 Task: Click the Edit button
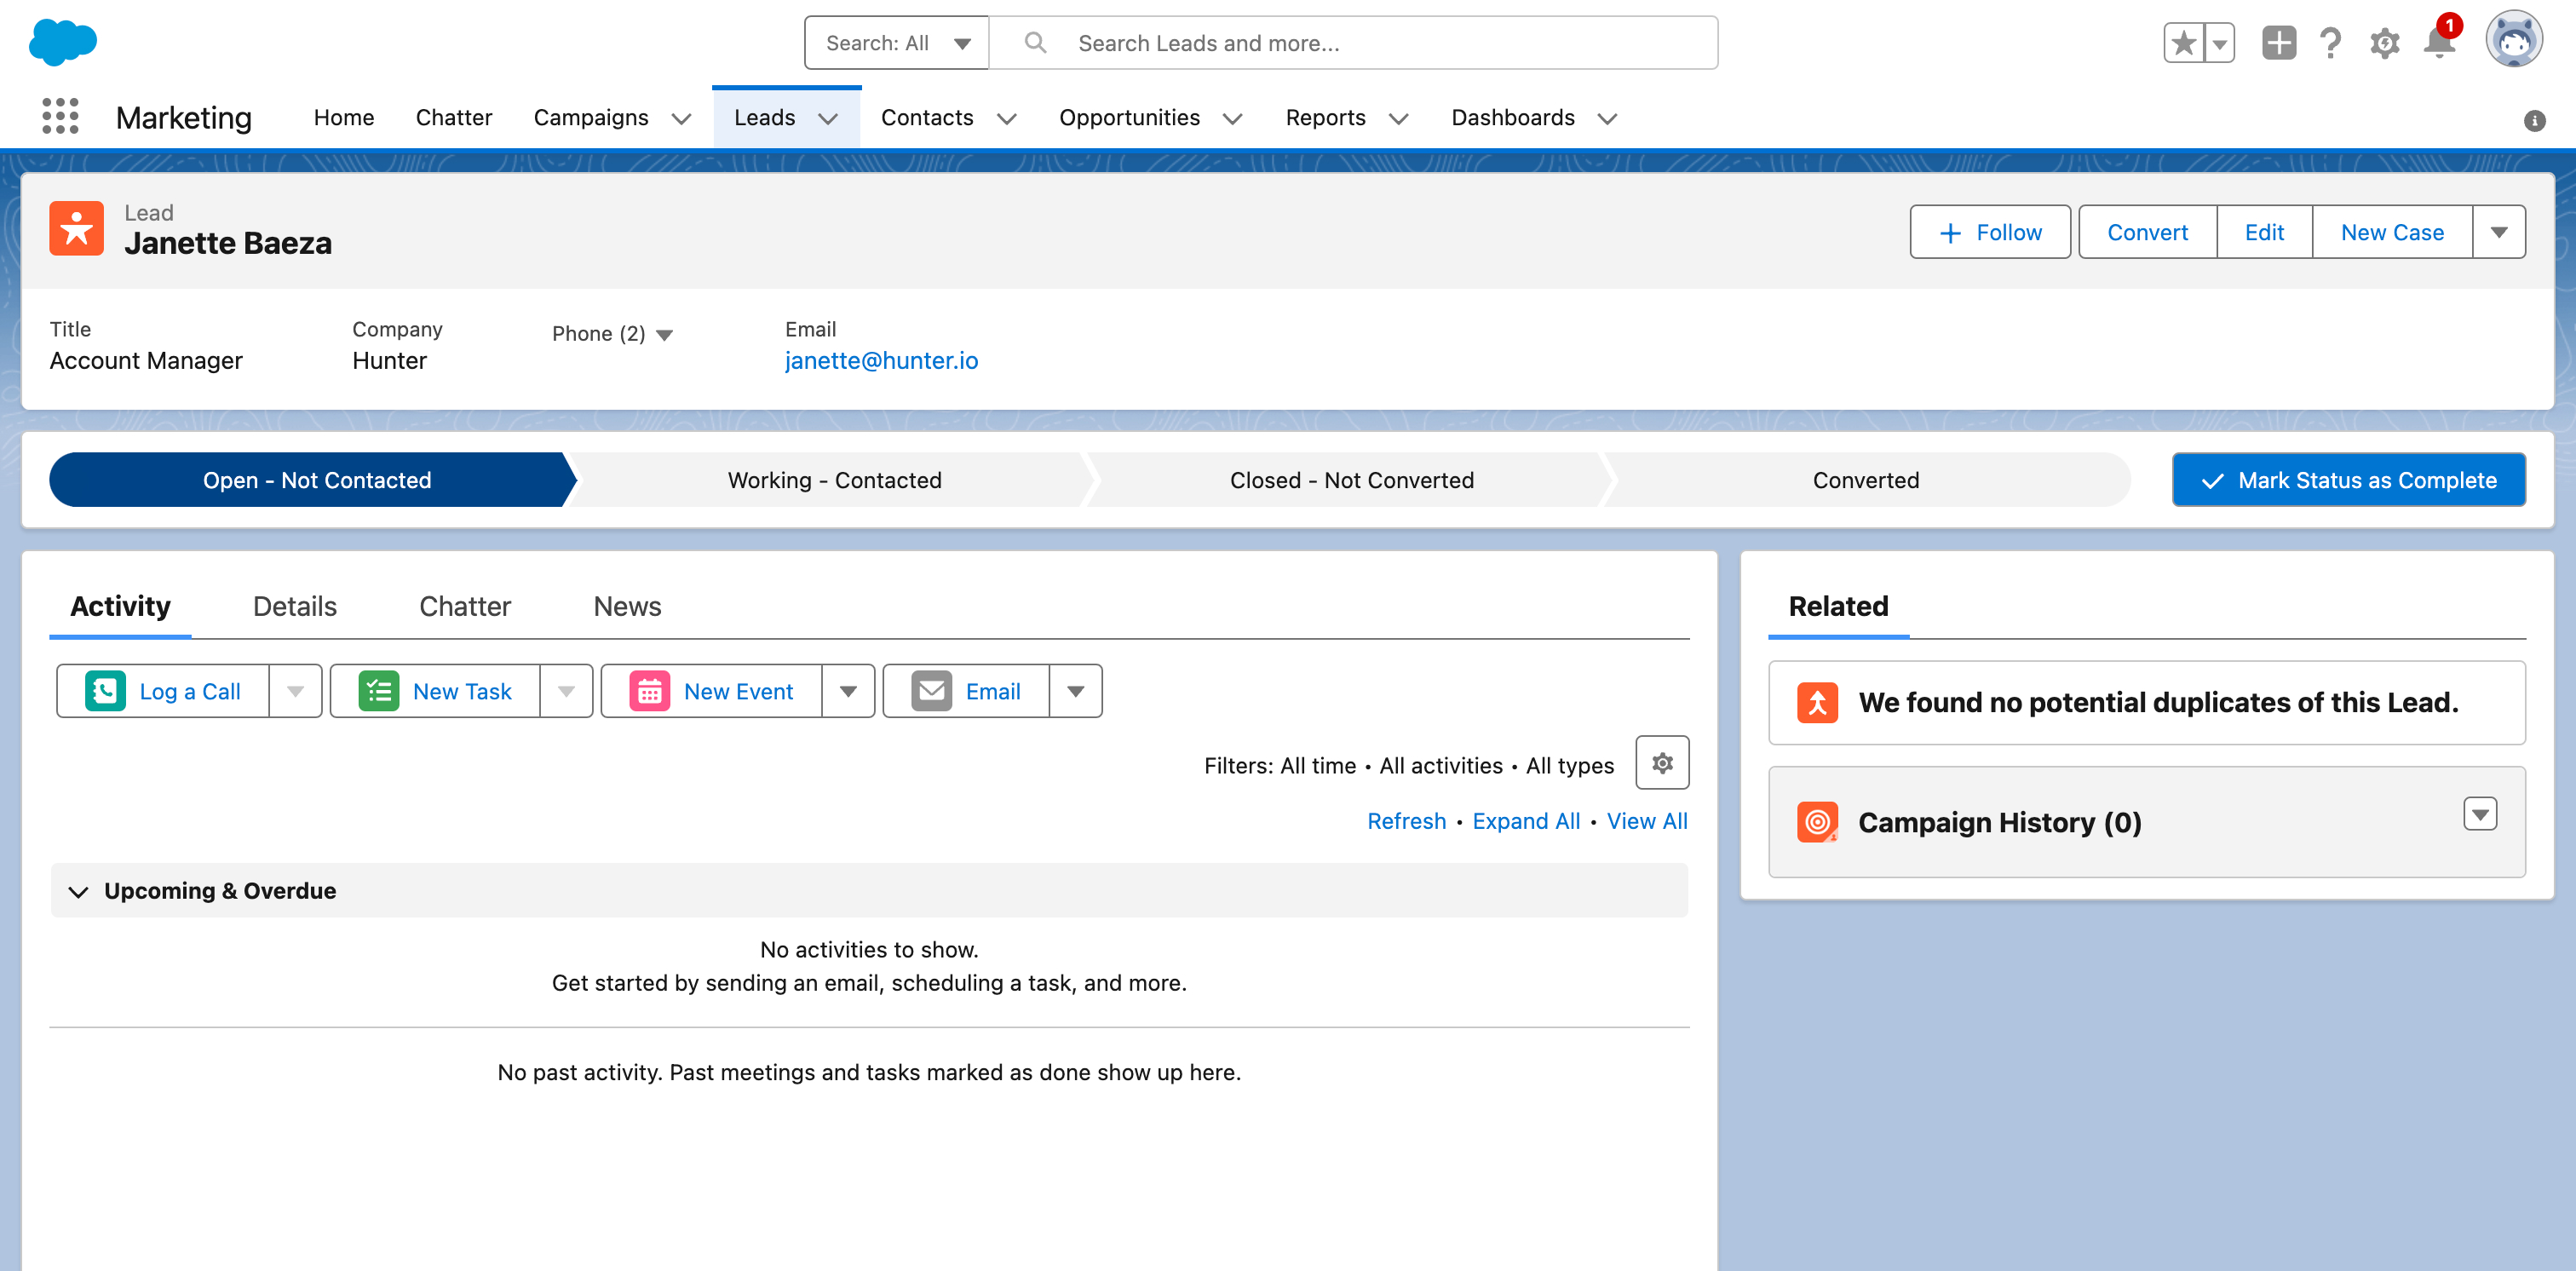pos(2264,232)
